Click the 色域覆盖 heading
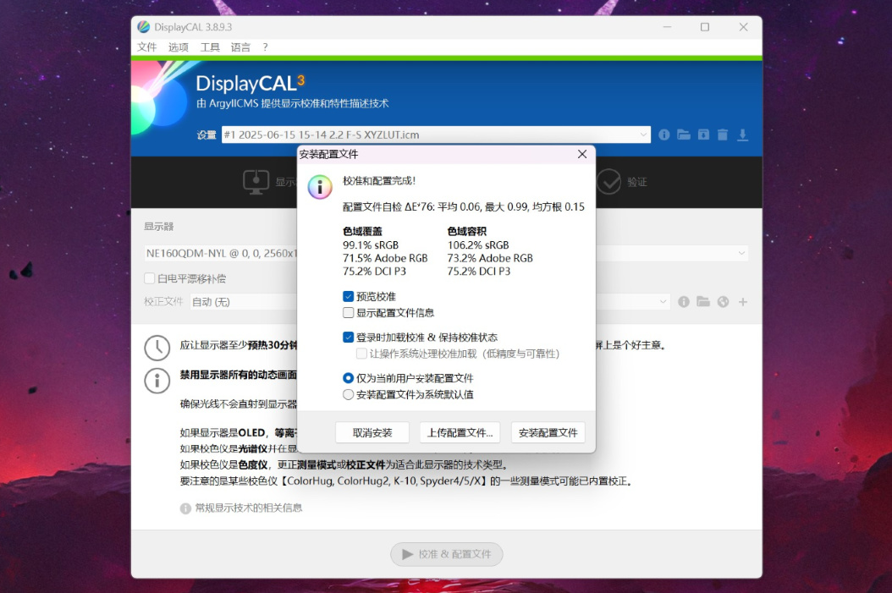Image resolution: width=892 pixels, height=593 pixels. click(362, 232)
